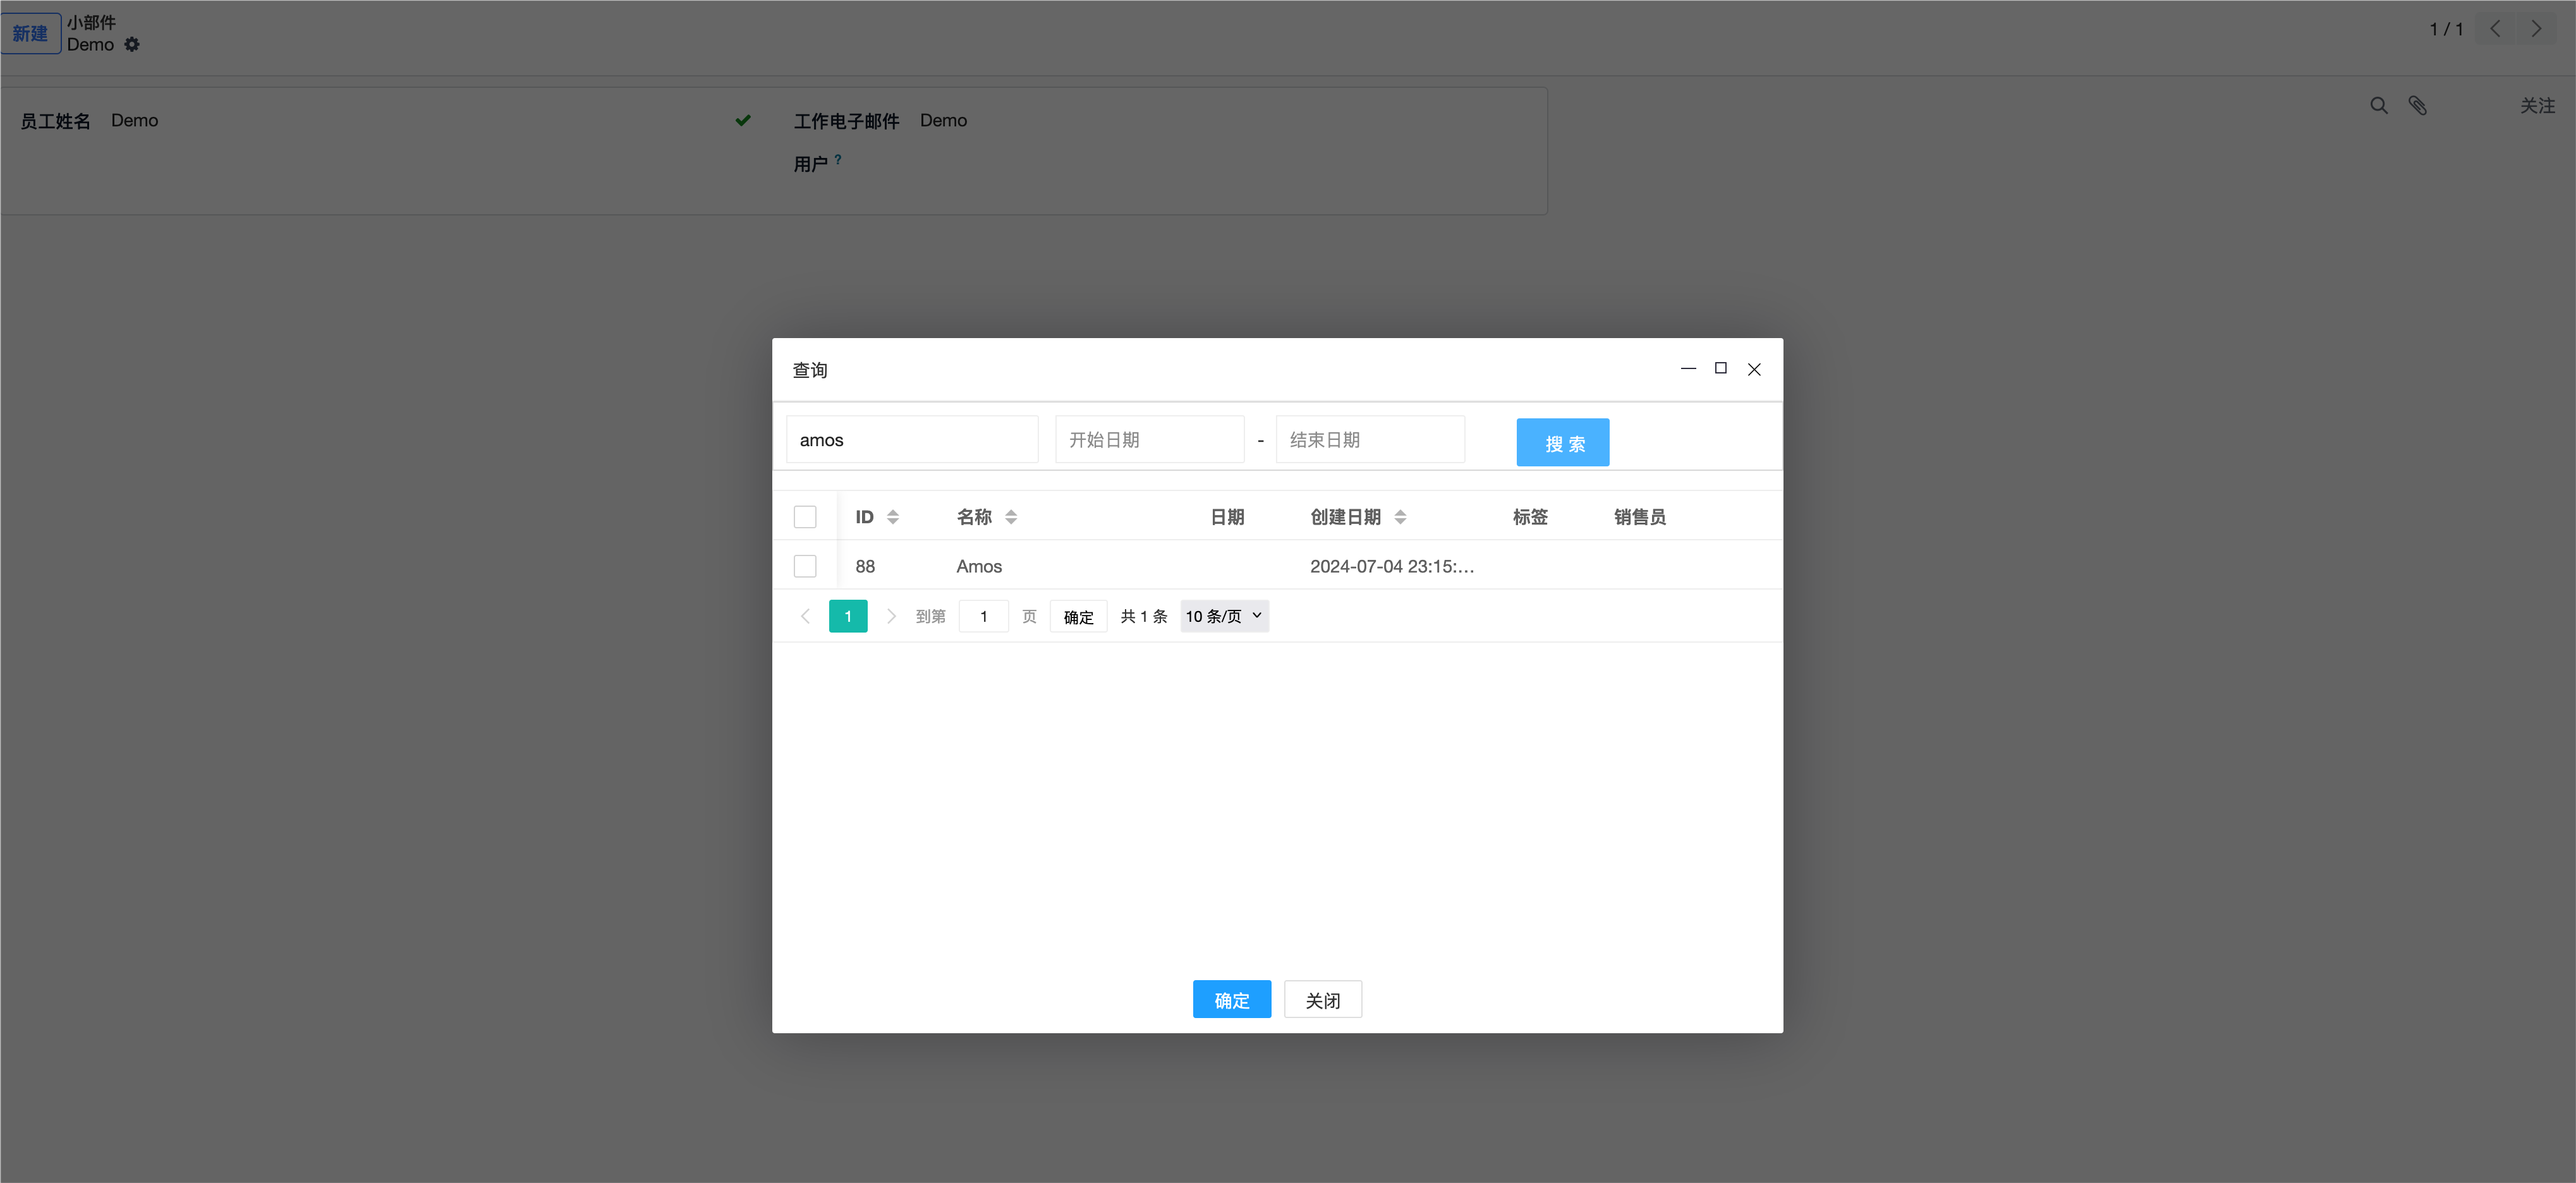The height and width of the screenshot is (1183, 2576).
Task: Sort the table by ID column arrows
Action: tap(893, 517)
